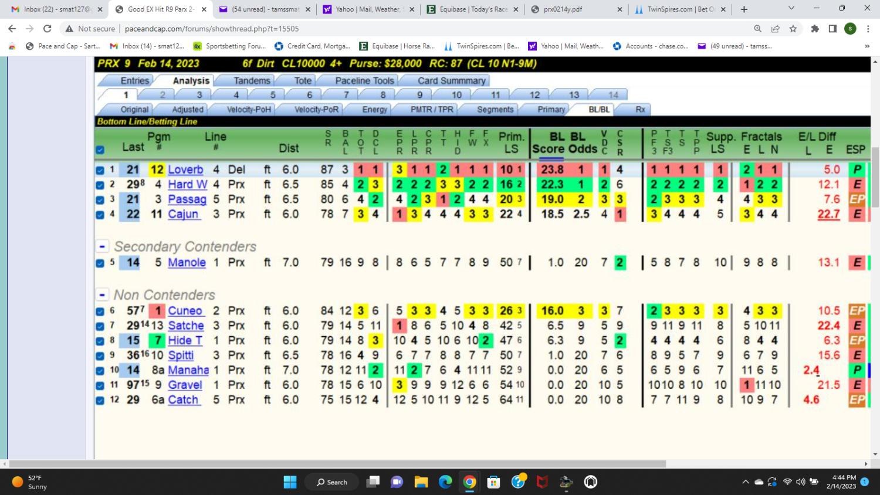Click the taskbar Search box
The height and width of the screenshot is (495, 880).
[331, 482]
